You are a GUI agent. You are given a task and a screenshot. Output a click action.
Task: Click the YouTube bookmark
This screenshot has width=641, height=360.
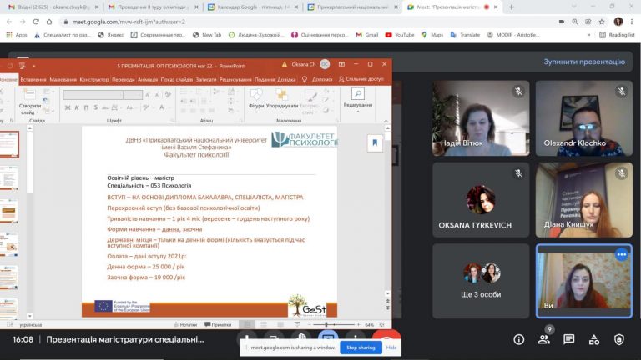400,35
